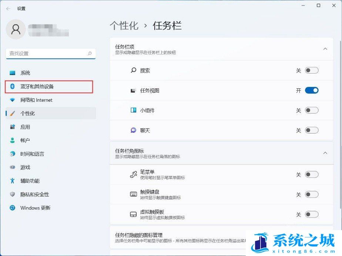This screenshot has width=342, height=256.
Task: Click the System monitor icon in the sidebar
Action: 13,73
